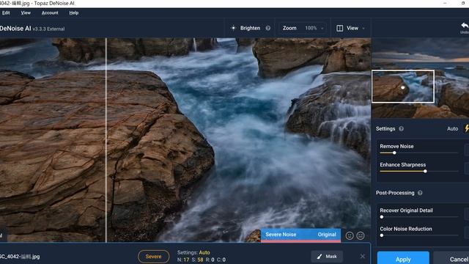
Task: Toggle the Brighten sun icon
Action: tap(233, 28)
